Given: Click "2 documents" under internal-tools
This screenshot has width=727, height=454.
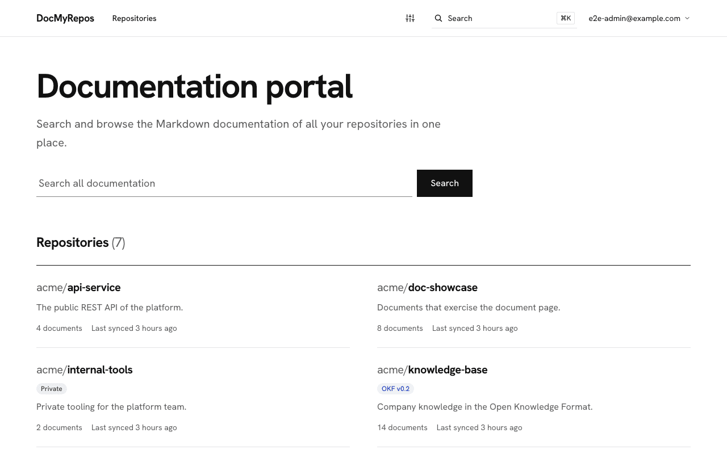Looking at the screenshot, I should pos(59,427).
